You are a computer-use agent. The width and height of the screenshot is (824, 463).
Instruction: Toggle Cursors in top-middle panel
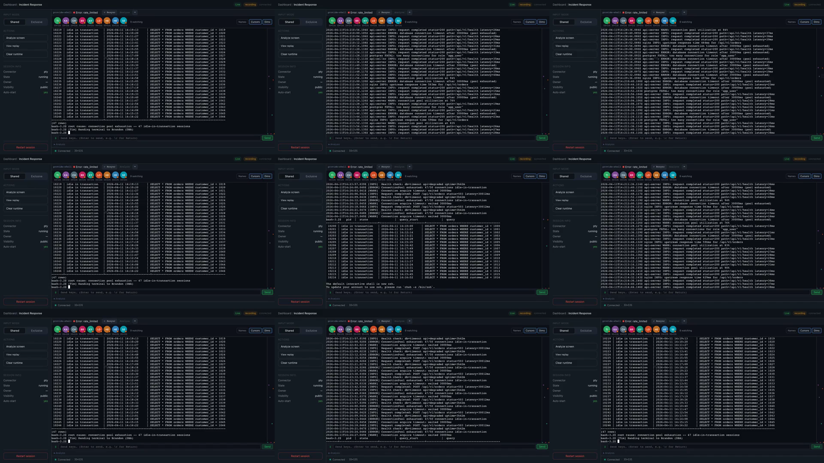[x=530, y=22]
